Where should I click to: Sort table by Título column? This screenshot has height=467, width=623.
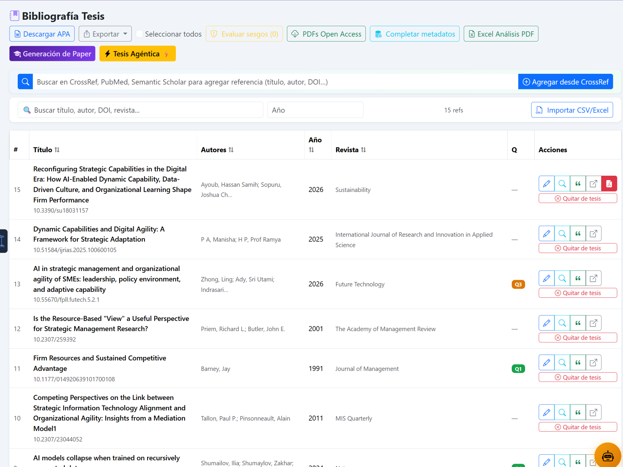57,150
